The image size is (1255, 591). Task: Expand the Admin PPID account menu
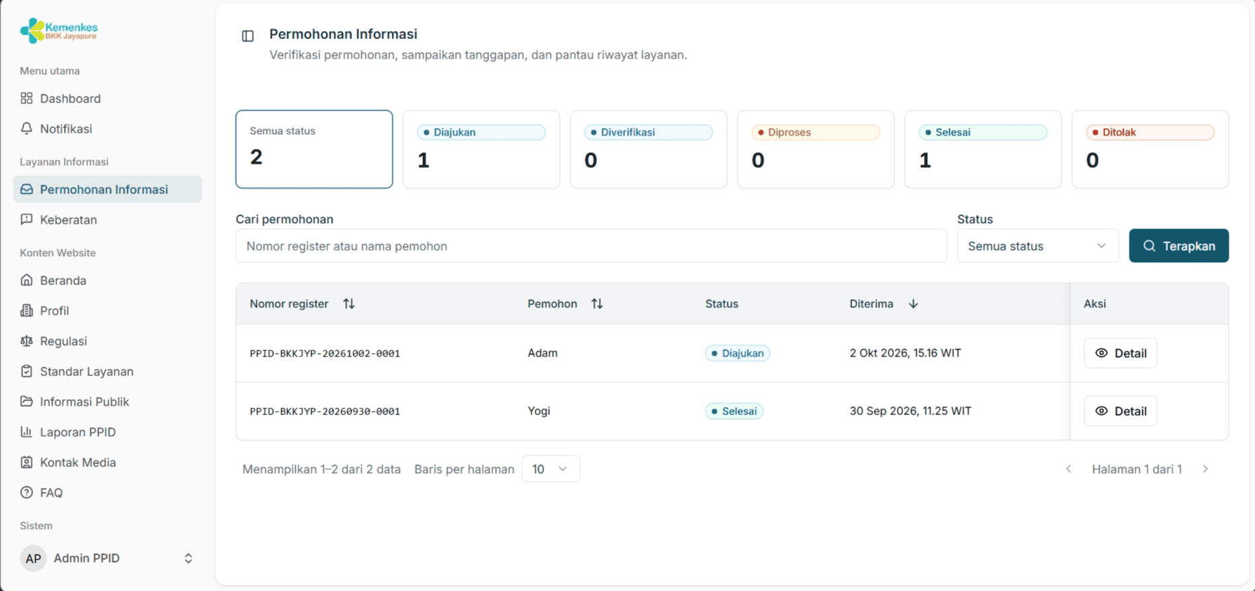(107, 558)
